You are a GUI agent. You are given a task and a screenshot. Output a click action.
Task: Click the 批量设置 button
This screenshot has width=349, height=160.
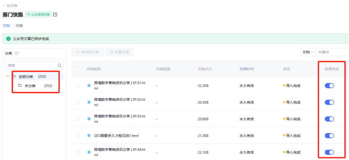120,52
